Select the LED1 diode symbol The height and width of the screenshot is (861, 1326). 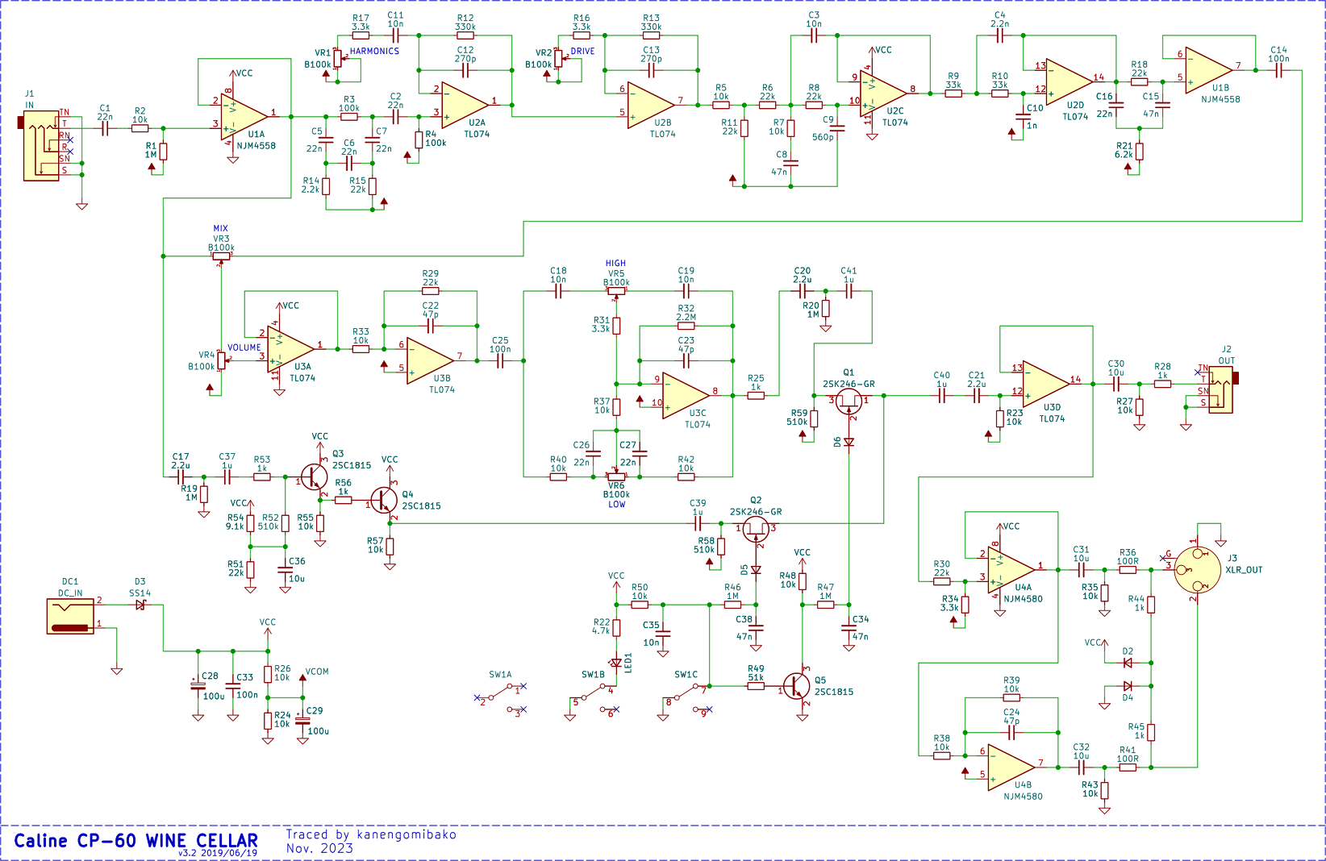pyautogui.click(x=616, y=663)
